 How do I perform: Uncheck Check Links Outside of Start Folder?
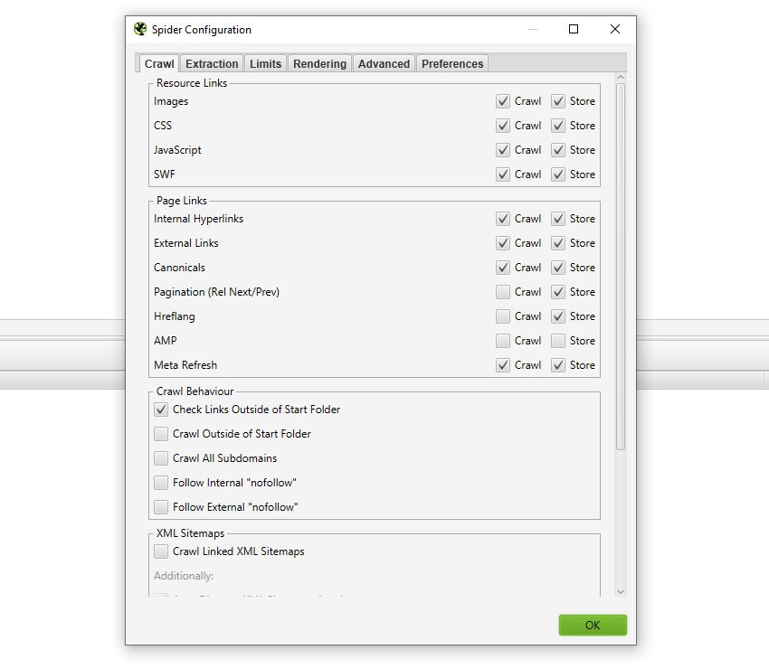click(x=161, y=410)
